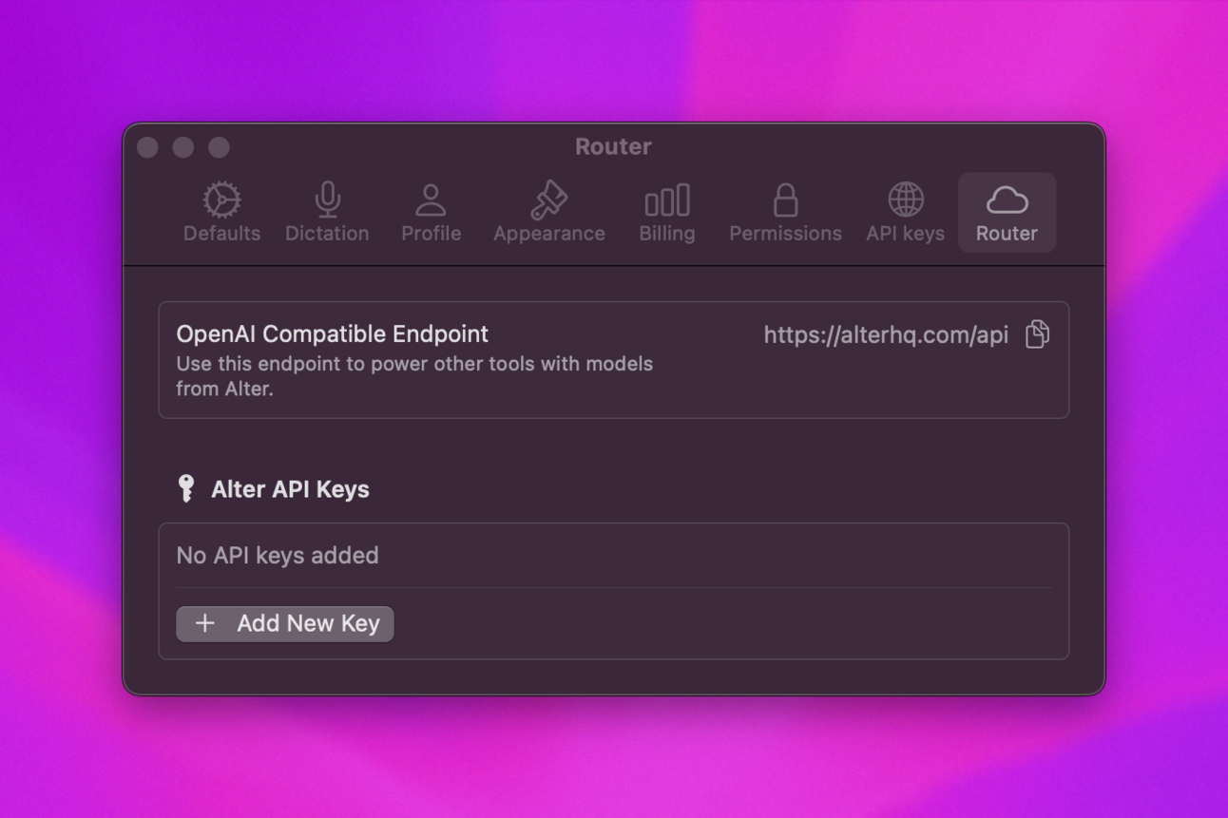This screenshot has width=1228, height=818.
Task: Open the Appearance preferences tab
Action: (548, 212)
